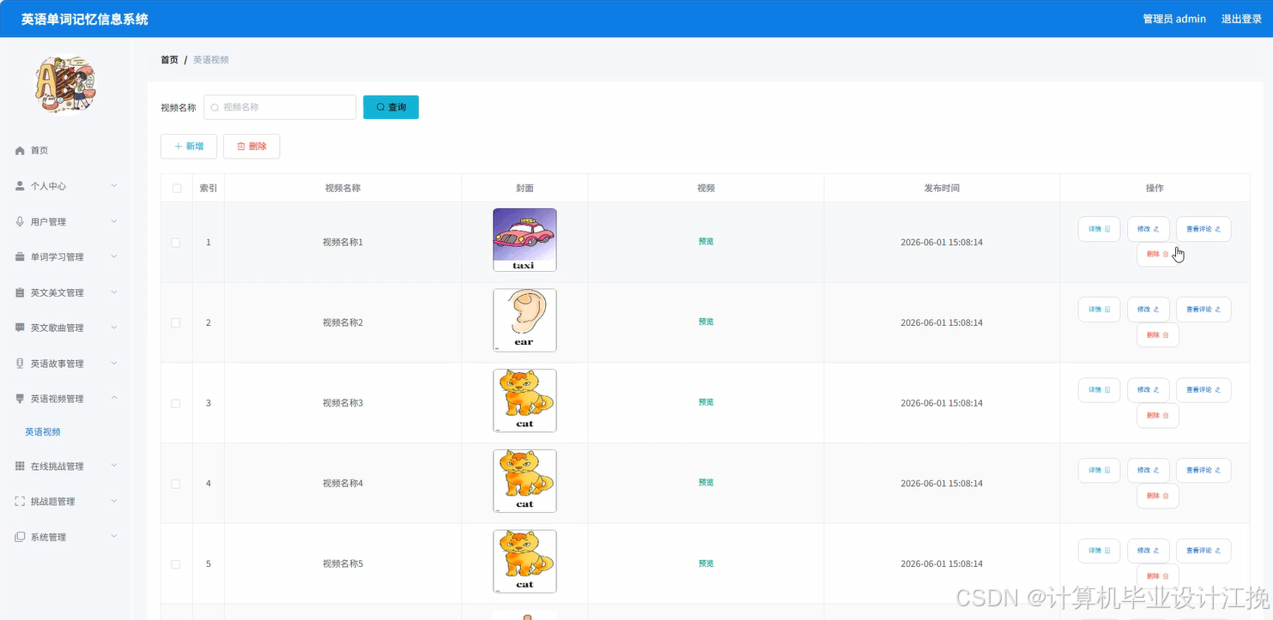Click 预览 link for row 视频名称1

(x=706, y=242)
